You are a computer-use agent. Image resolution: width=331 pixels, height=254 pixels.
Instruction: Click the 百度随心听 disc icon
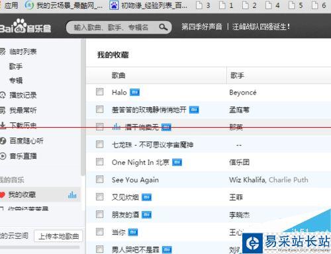(x=3, y=141)
